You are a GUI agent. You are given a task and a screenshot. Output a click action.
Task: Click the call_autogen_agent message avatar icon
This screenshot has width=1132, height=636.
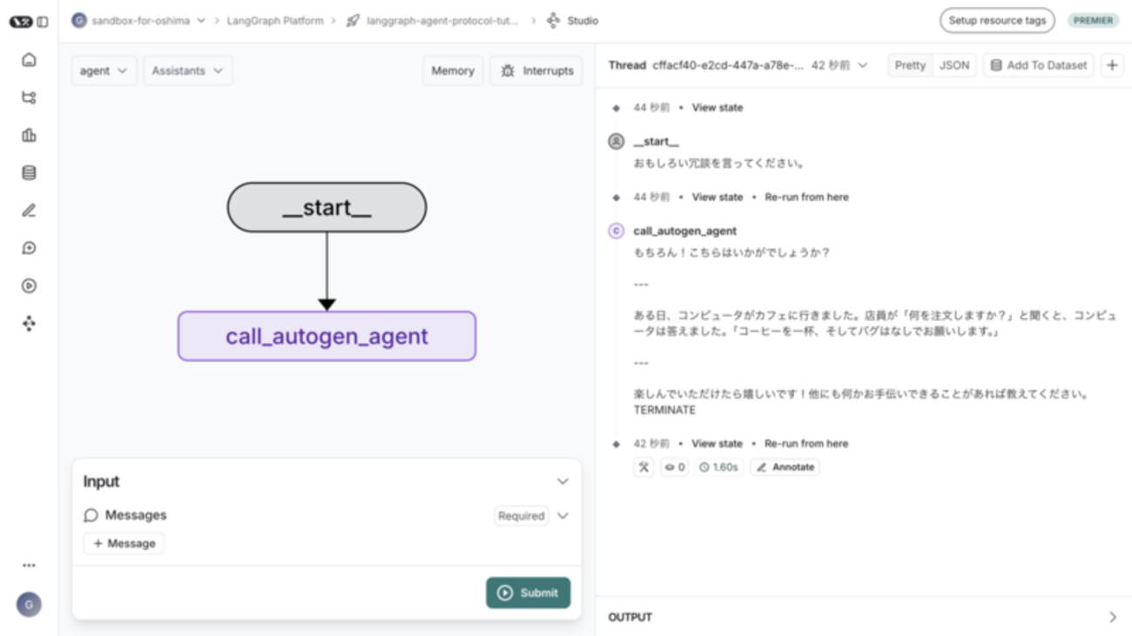617,231
